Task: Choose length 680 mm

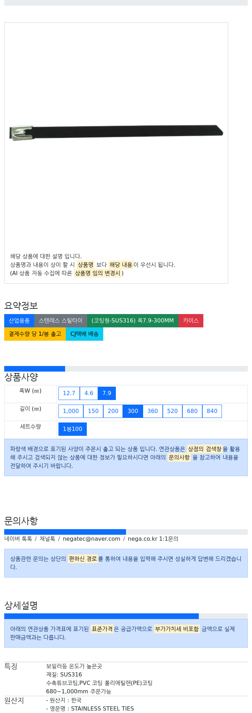Action: click(x=192, y=411)
